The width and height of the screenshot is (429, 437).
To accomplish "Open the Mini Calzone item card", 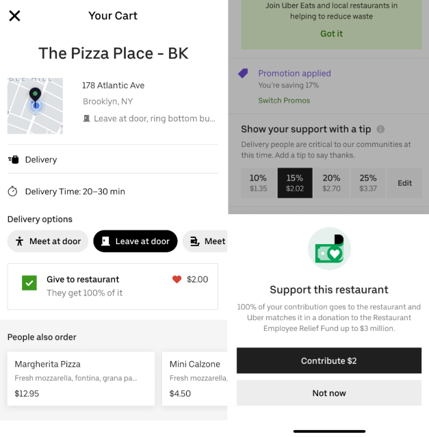I will pos(195,378).
